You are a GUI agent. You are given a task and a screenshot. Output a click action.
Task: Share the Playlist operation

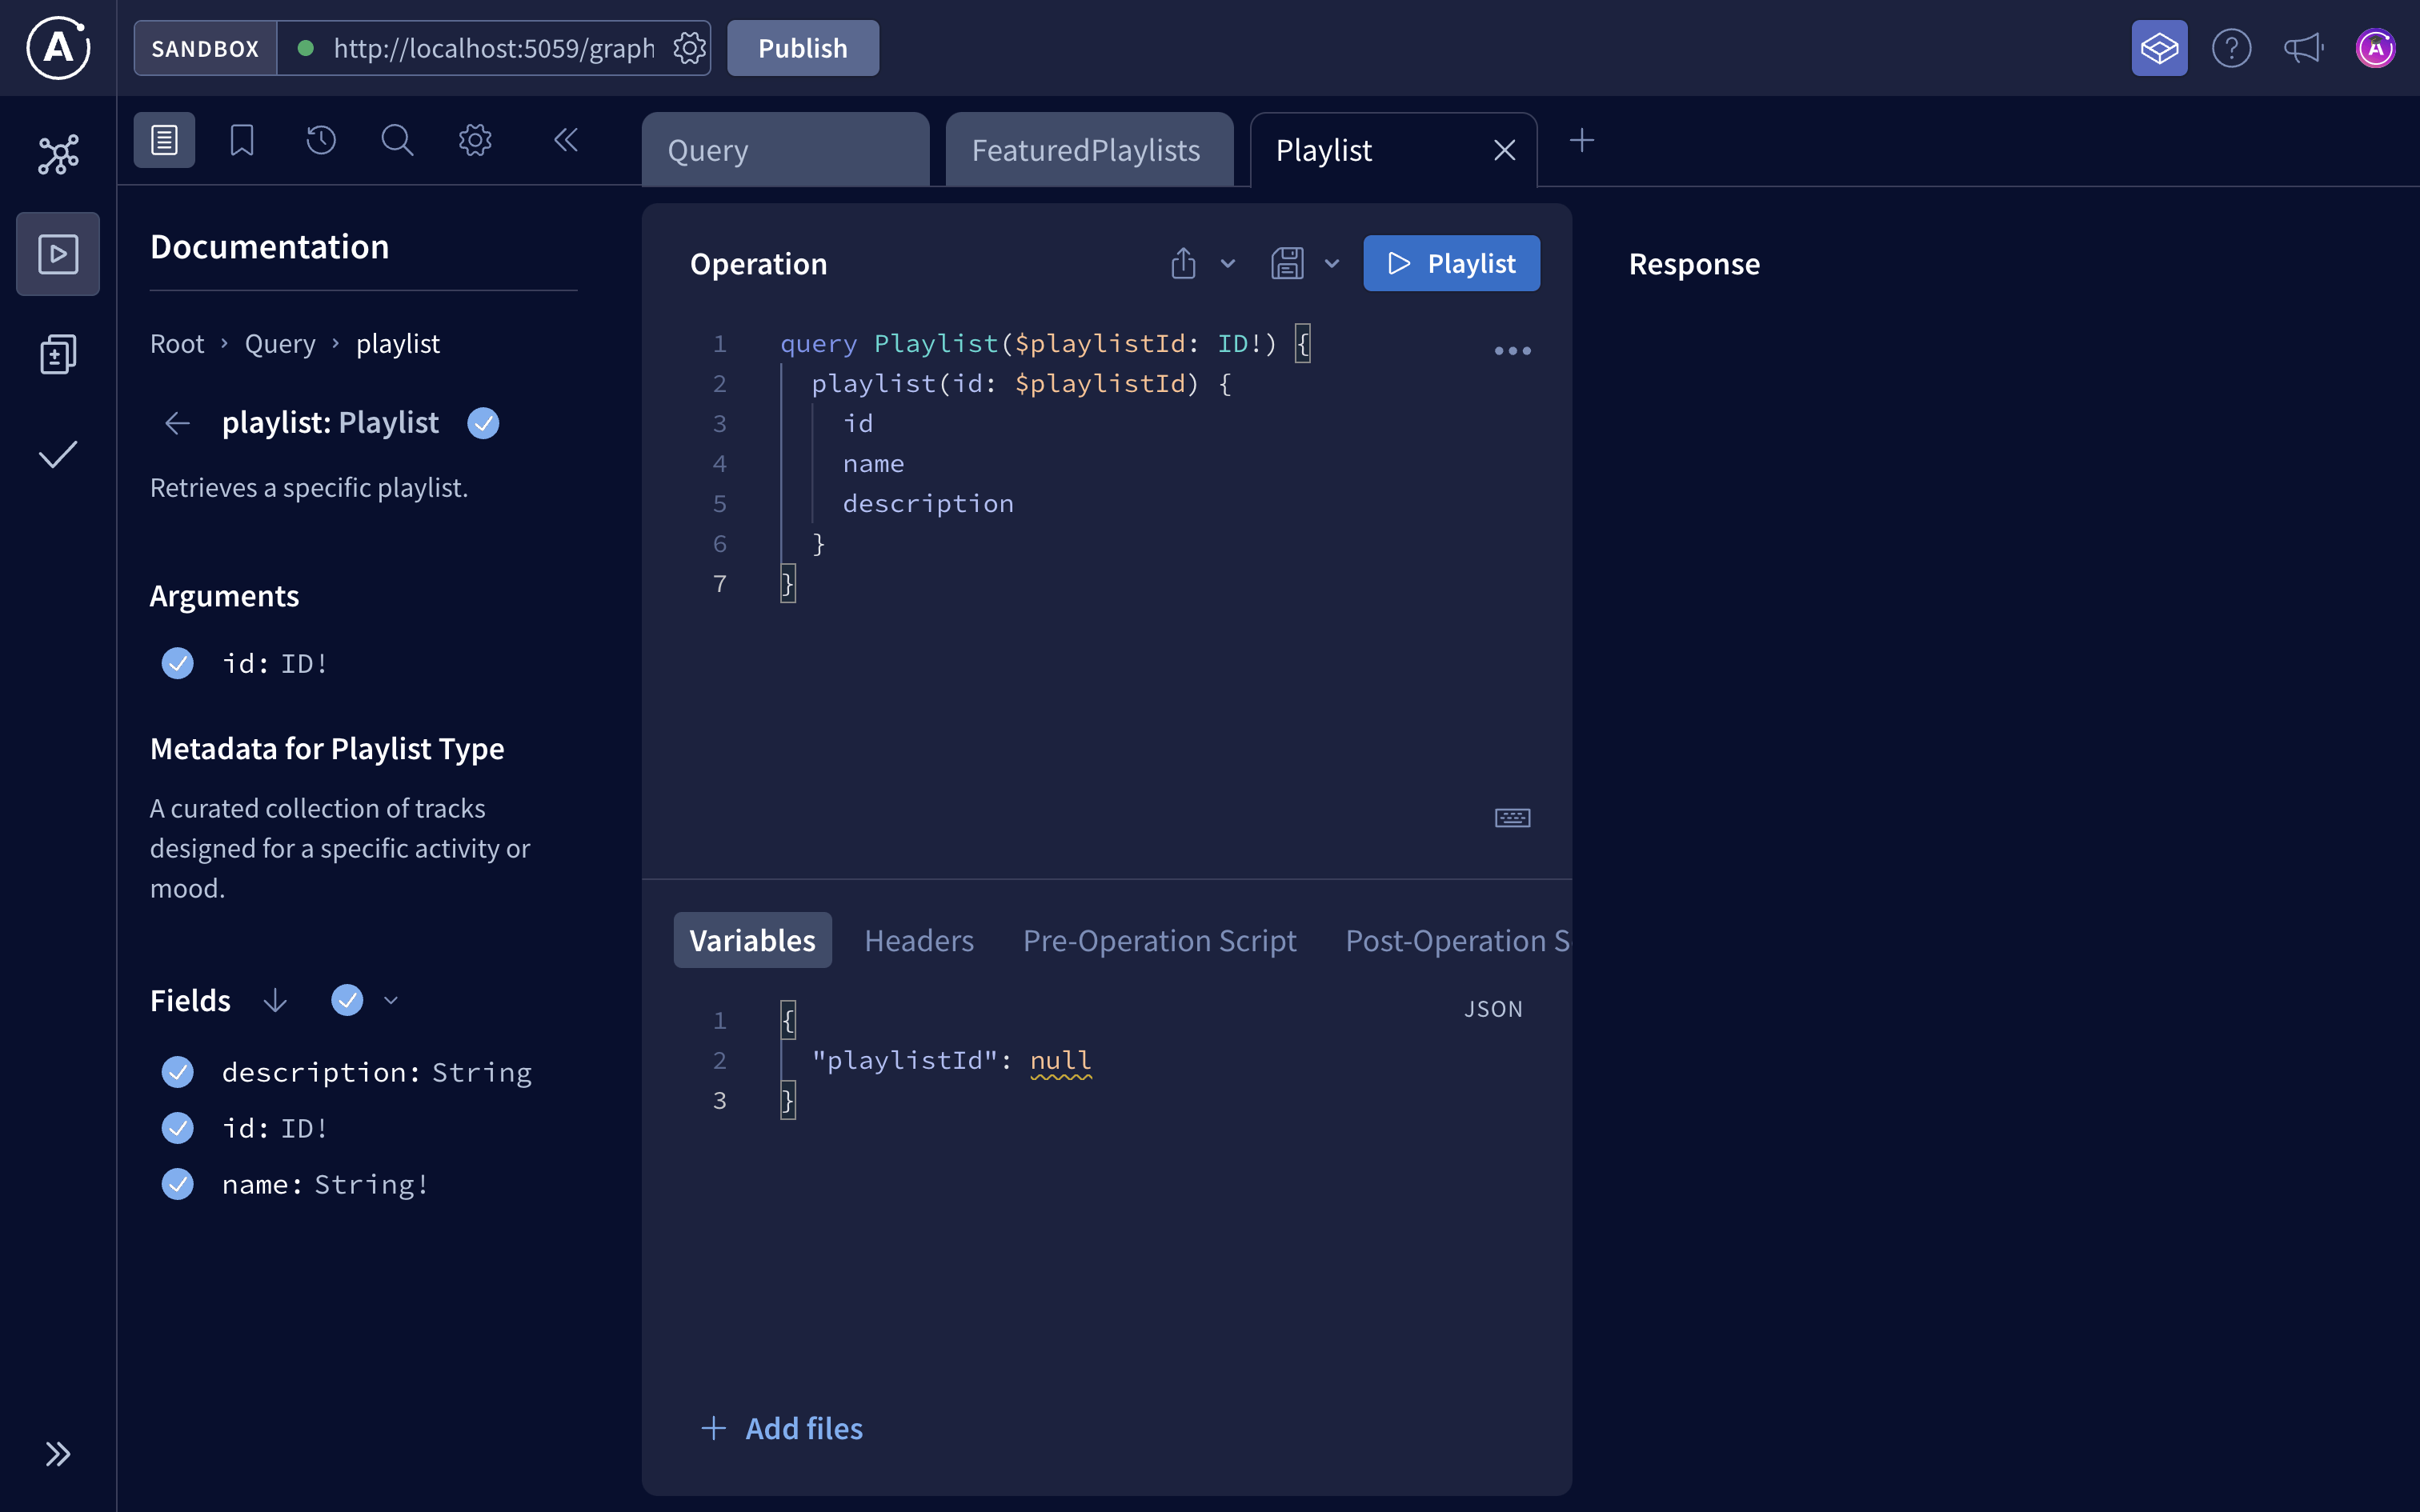tap(1183, 263)
